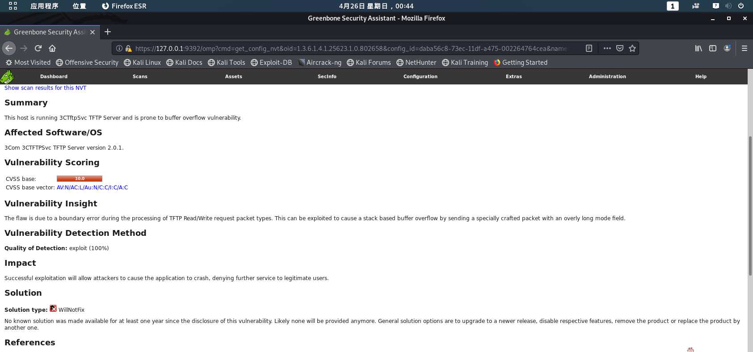Click the 'Vulnerability Insight' heading
753x352 pixels.
coord(51,204)
